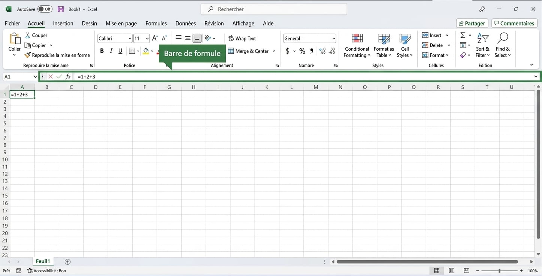Screen dimensions: 542x276
Task: Open the font size 11 dropdown
Action: (147, 38)
